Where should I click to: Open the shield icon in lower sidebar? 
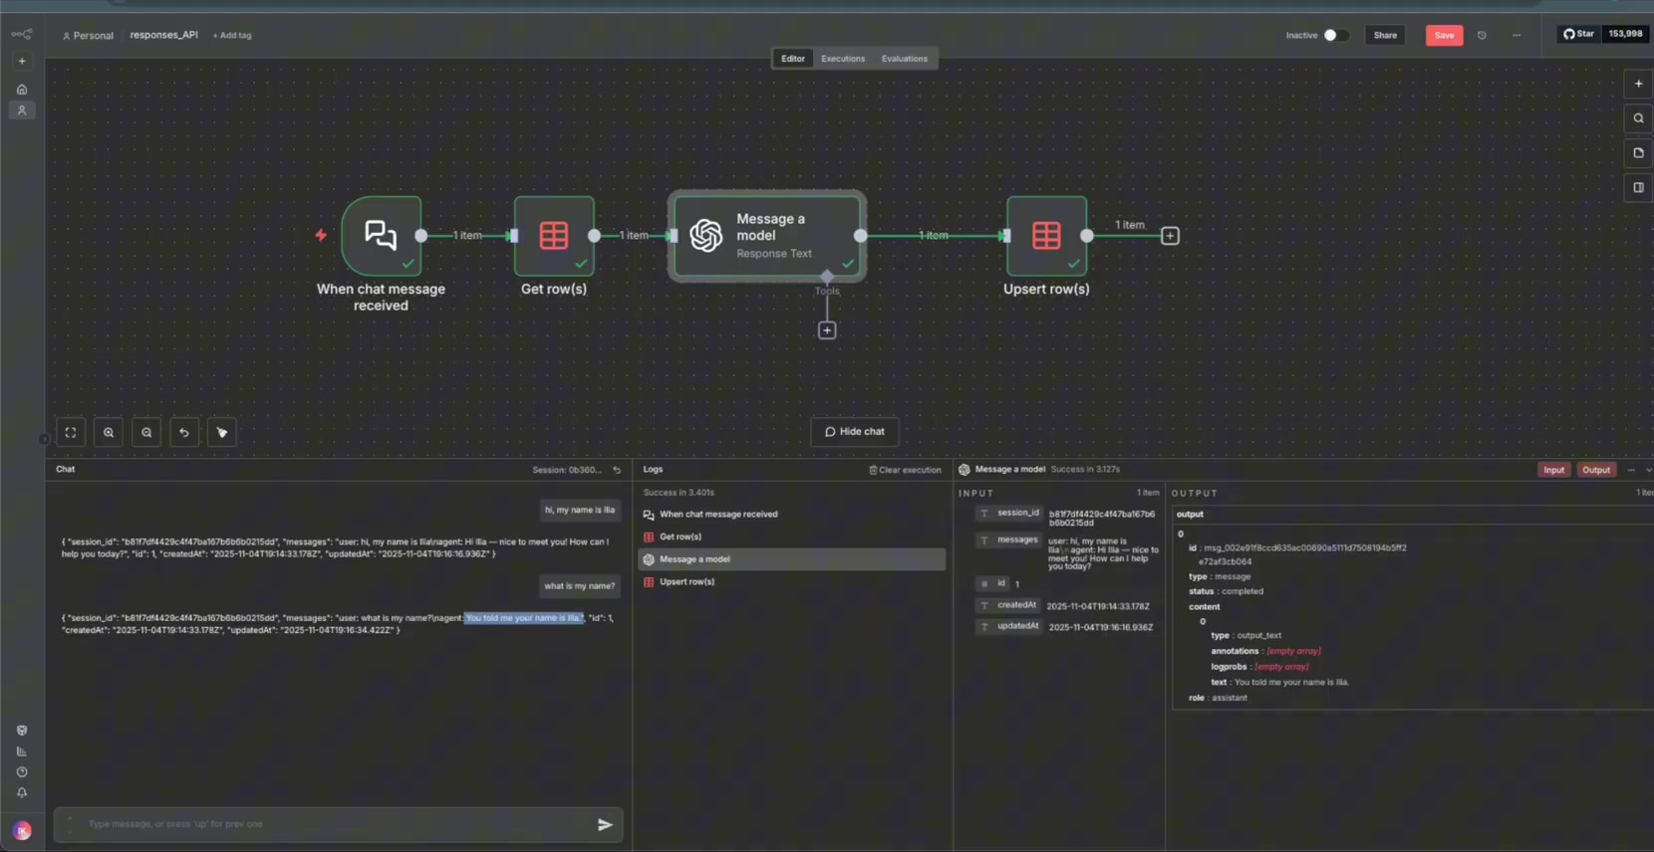(22, 731)
